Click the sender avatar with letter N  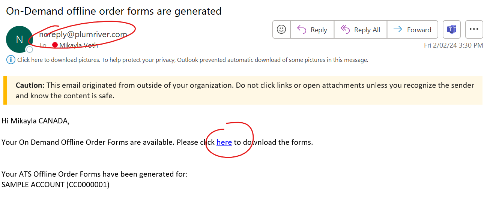tap(19, 39)
